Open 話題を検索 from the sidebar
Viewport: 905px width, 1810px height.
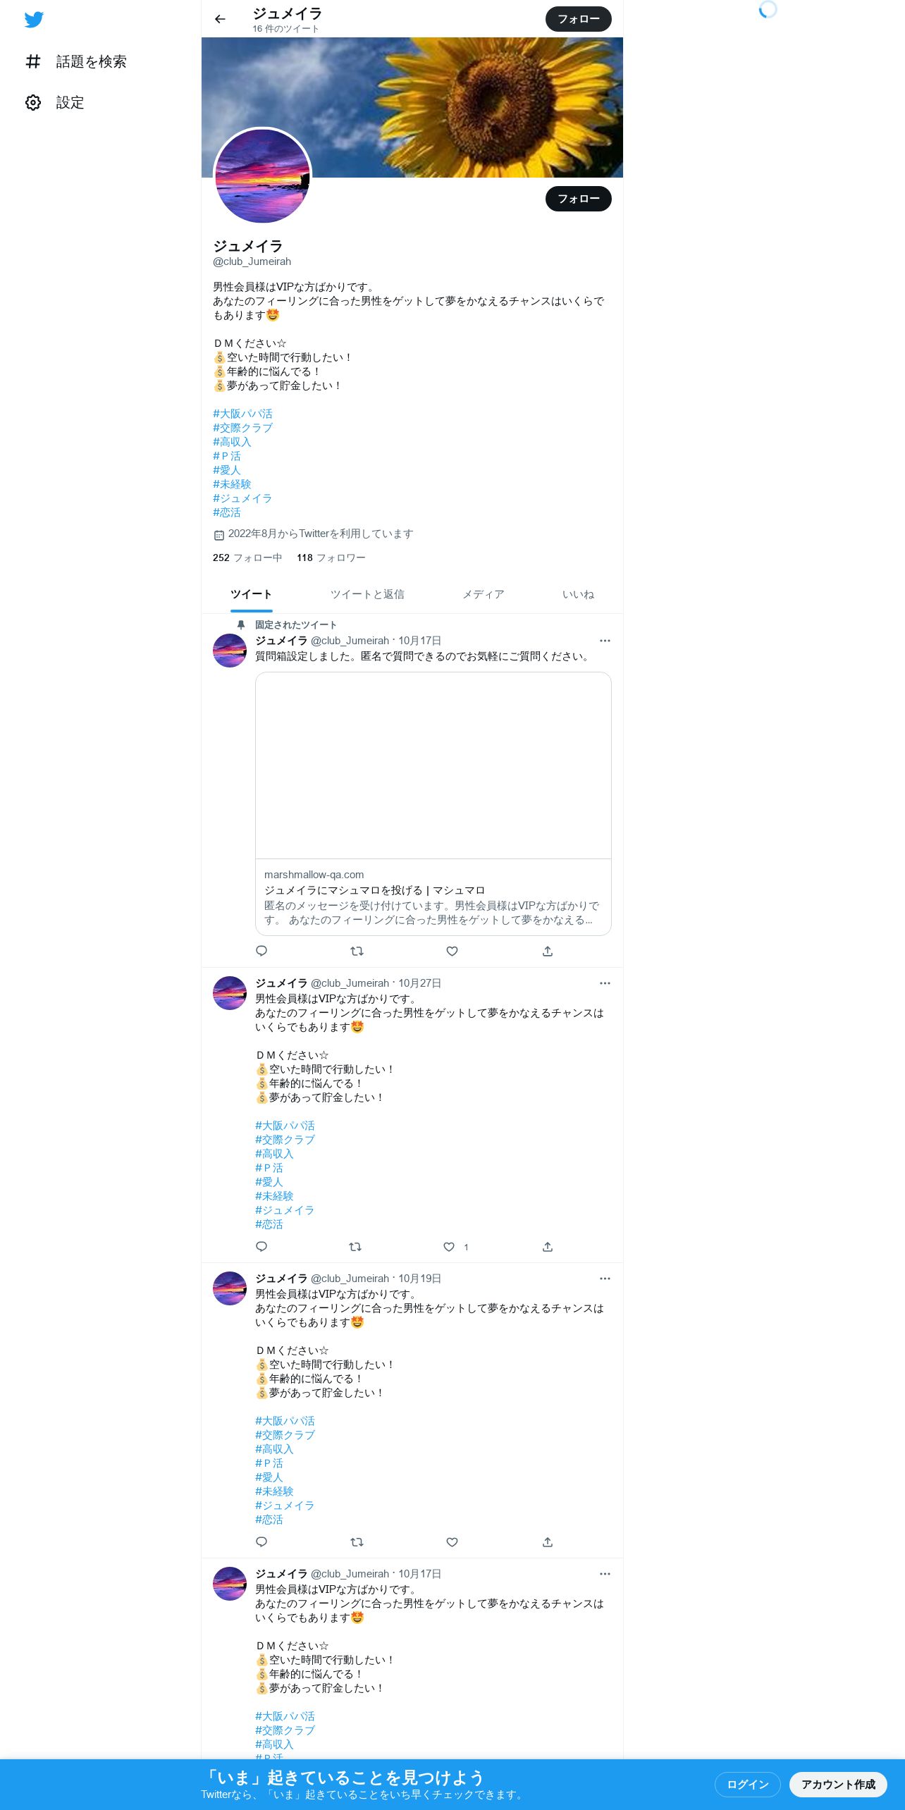tap(76, 62)
